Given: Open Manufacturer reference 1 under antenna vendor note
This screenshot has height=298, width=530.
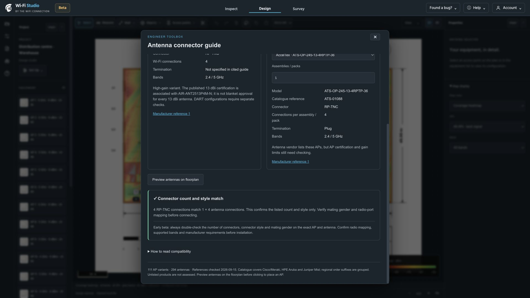Looking at the screenshot, I should pyautogui.click(x=290, y=162).
